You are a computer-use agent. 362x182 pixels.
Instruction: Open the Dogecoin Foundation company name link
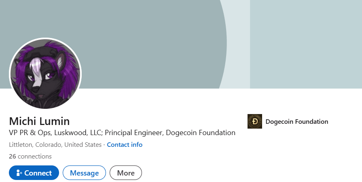click(296, 121)
